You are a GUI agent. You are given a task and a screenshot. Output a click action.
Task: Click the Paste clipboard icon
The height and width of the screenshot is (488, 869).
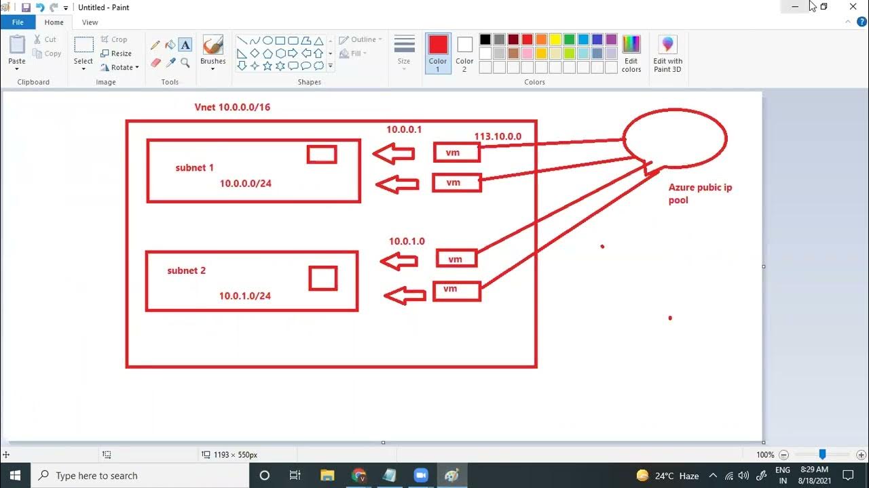[17, 44]
